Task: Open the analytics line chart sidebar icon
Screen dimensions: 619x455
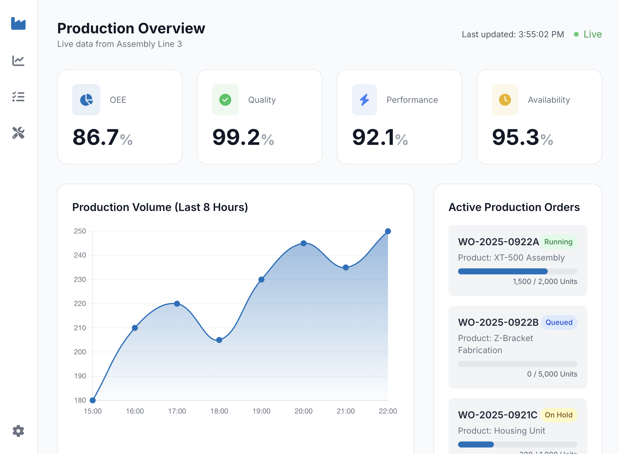Action: [x=18, y=61]
